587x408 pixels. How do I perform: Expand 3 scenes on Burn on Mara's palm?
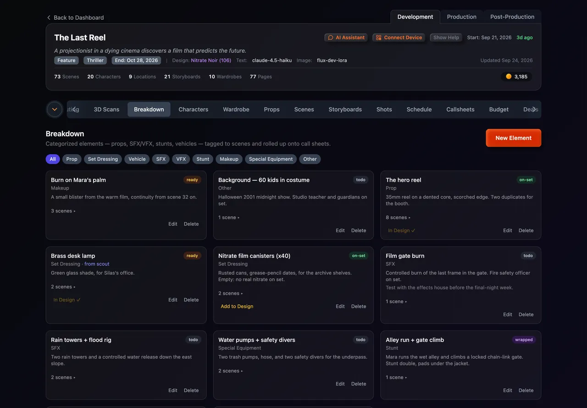pyautogui.click(x=63, y=211)
